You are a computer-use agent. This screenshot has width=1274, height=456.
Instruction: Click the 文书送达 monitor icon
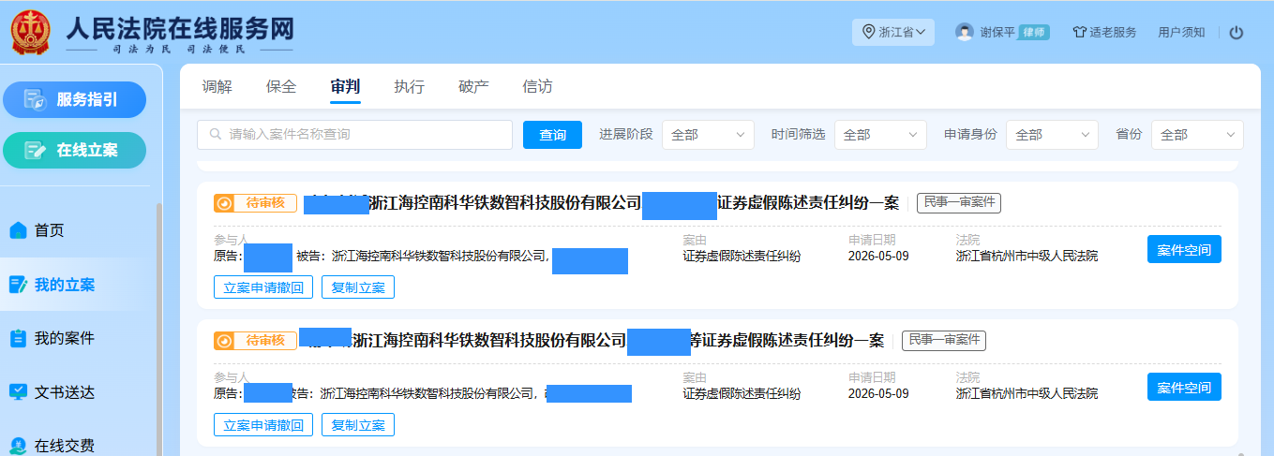(x=18, y=392)
